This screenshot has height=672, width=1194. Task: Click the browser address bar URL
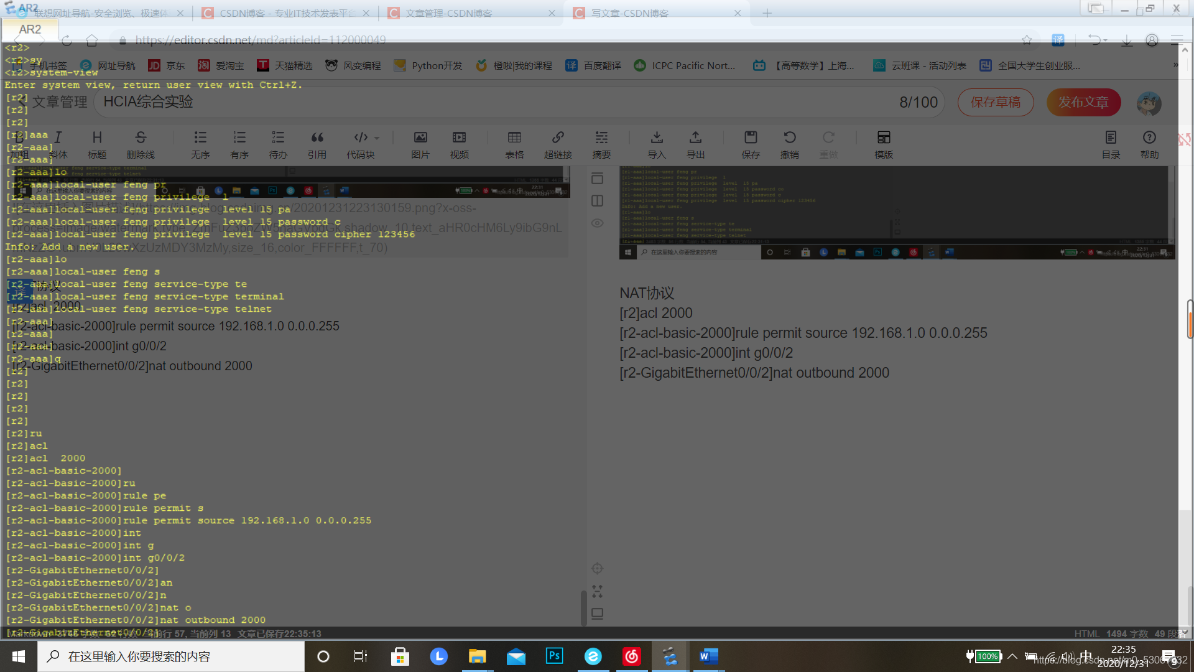click(x=261, y=40)
